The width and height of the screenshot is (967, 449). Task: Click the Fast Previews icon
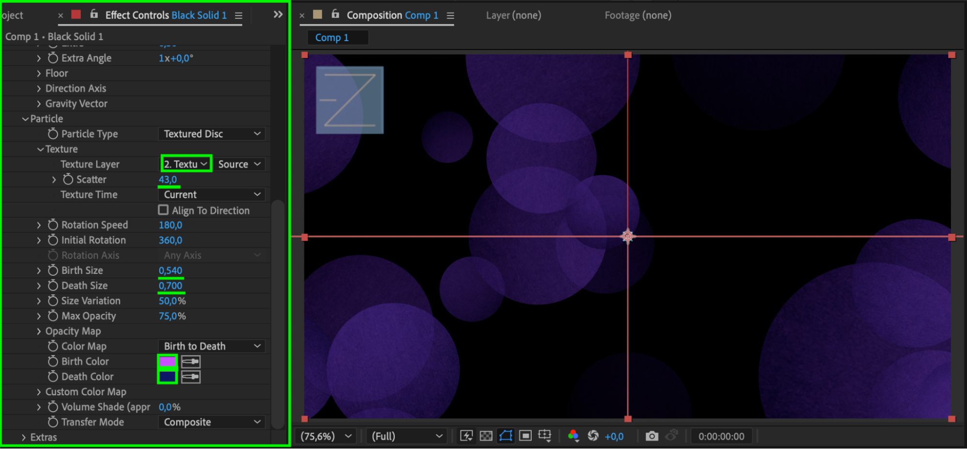click(466, 436)
